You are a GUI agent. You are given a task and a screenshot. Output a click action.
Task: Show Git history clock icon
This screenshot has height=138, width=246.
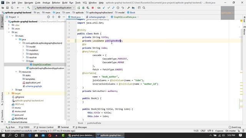[118, 8]
